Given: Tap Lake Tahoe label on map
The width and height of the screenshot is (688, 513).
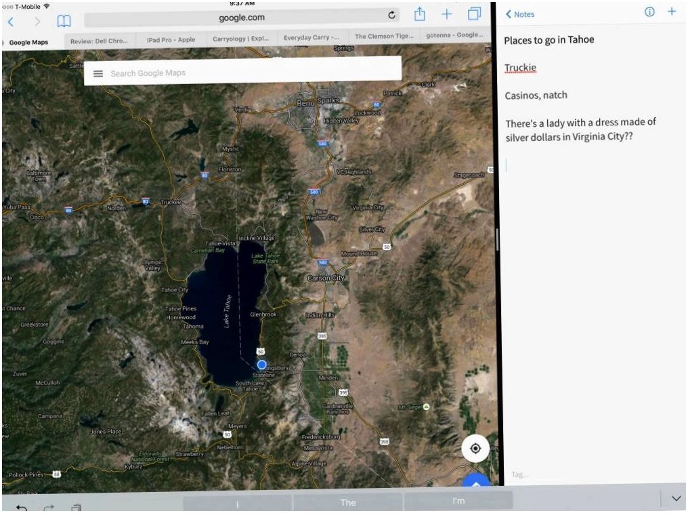Looking at the screenshot, I should tap(227, 311).
